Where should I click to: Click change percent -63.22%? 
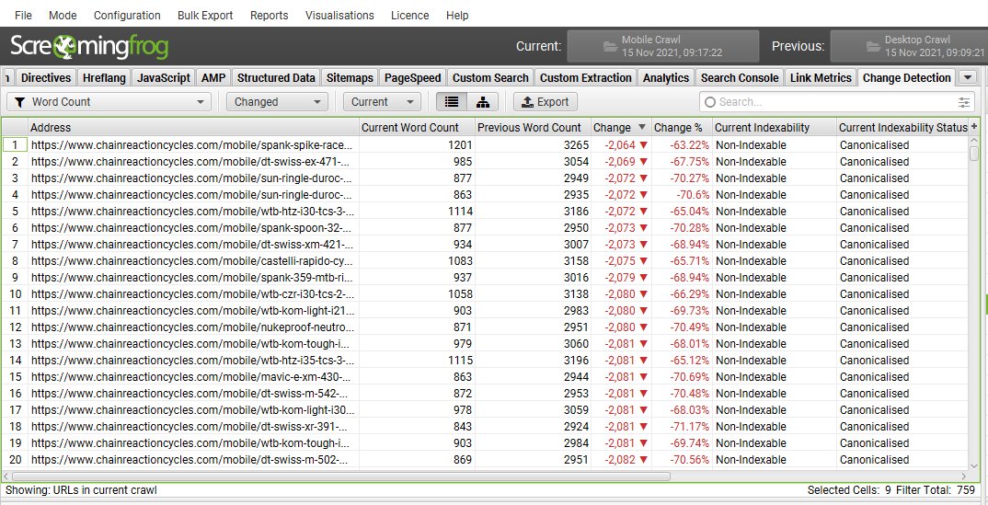[682, 144]
